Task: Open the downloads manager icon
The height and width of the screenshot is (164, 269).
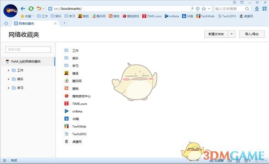Action: coord(257,9)
